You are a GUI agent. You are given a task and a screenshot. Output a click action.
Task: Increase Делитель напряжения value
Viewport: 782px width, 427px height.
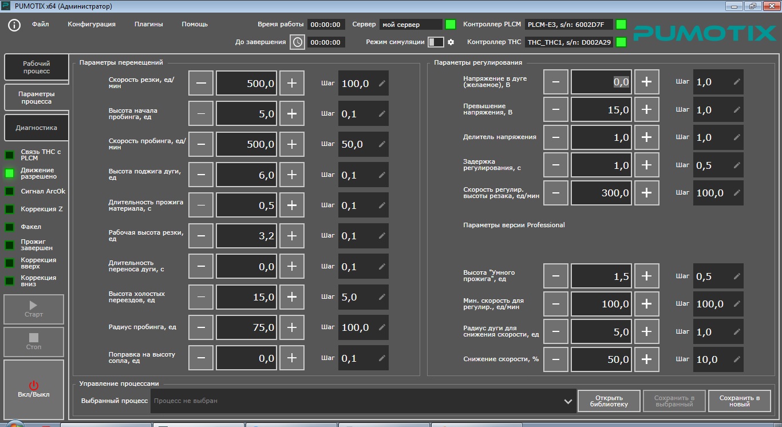tap(647, 137)
